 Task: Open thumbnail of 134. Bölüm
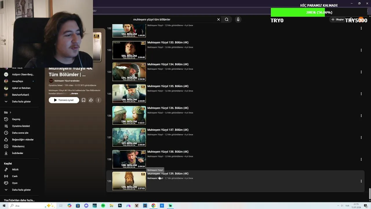(x=129, y=72)
